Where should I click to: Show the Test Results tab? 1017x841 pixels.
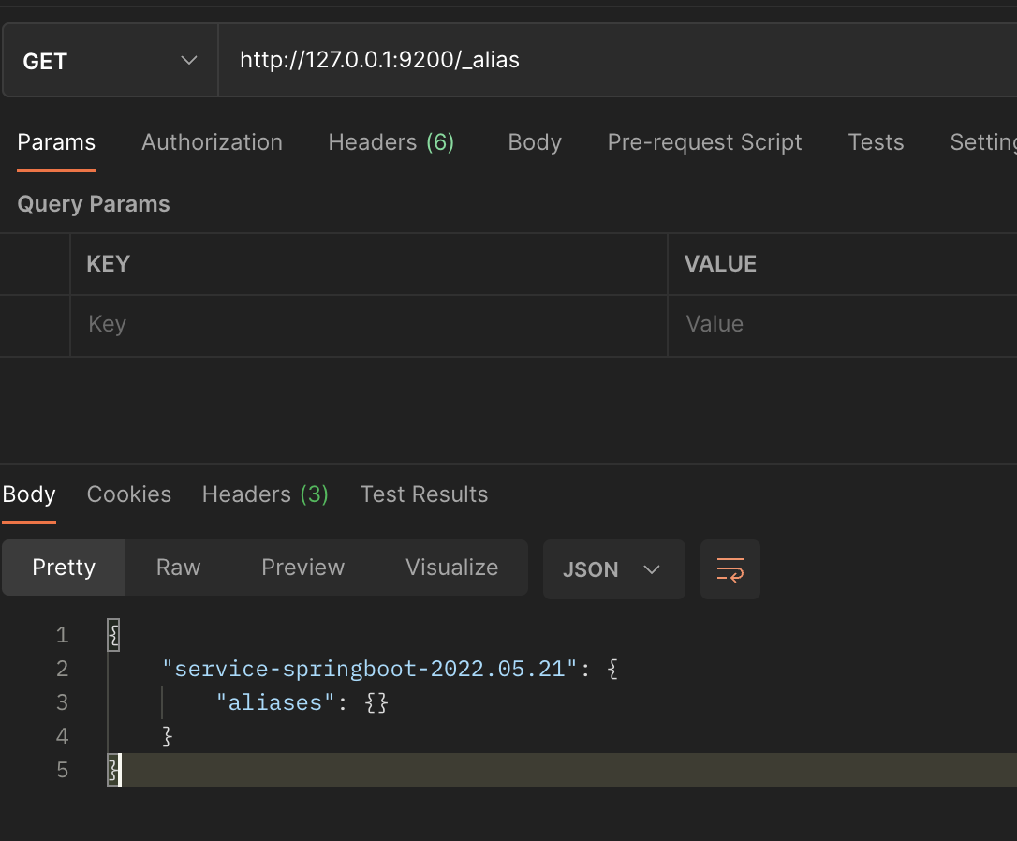[x=424, y=494]
